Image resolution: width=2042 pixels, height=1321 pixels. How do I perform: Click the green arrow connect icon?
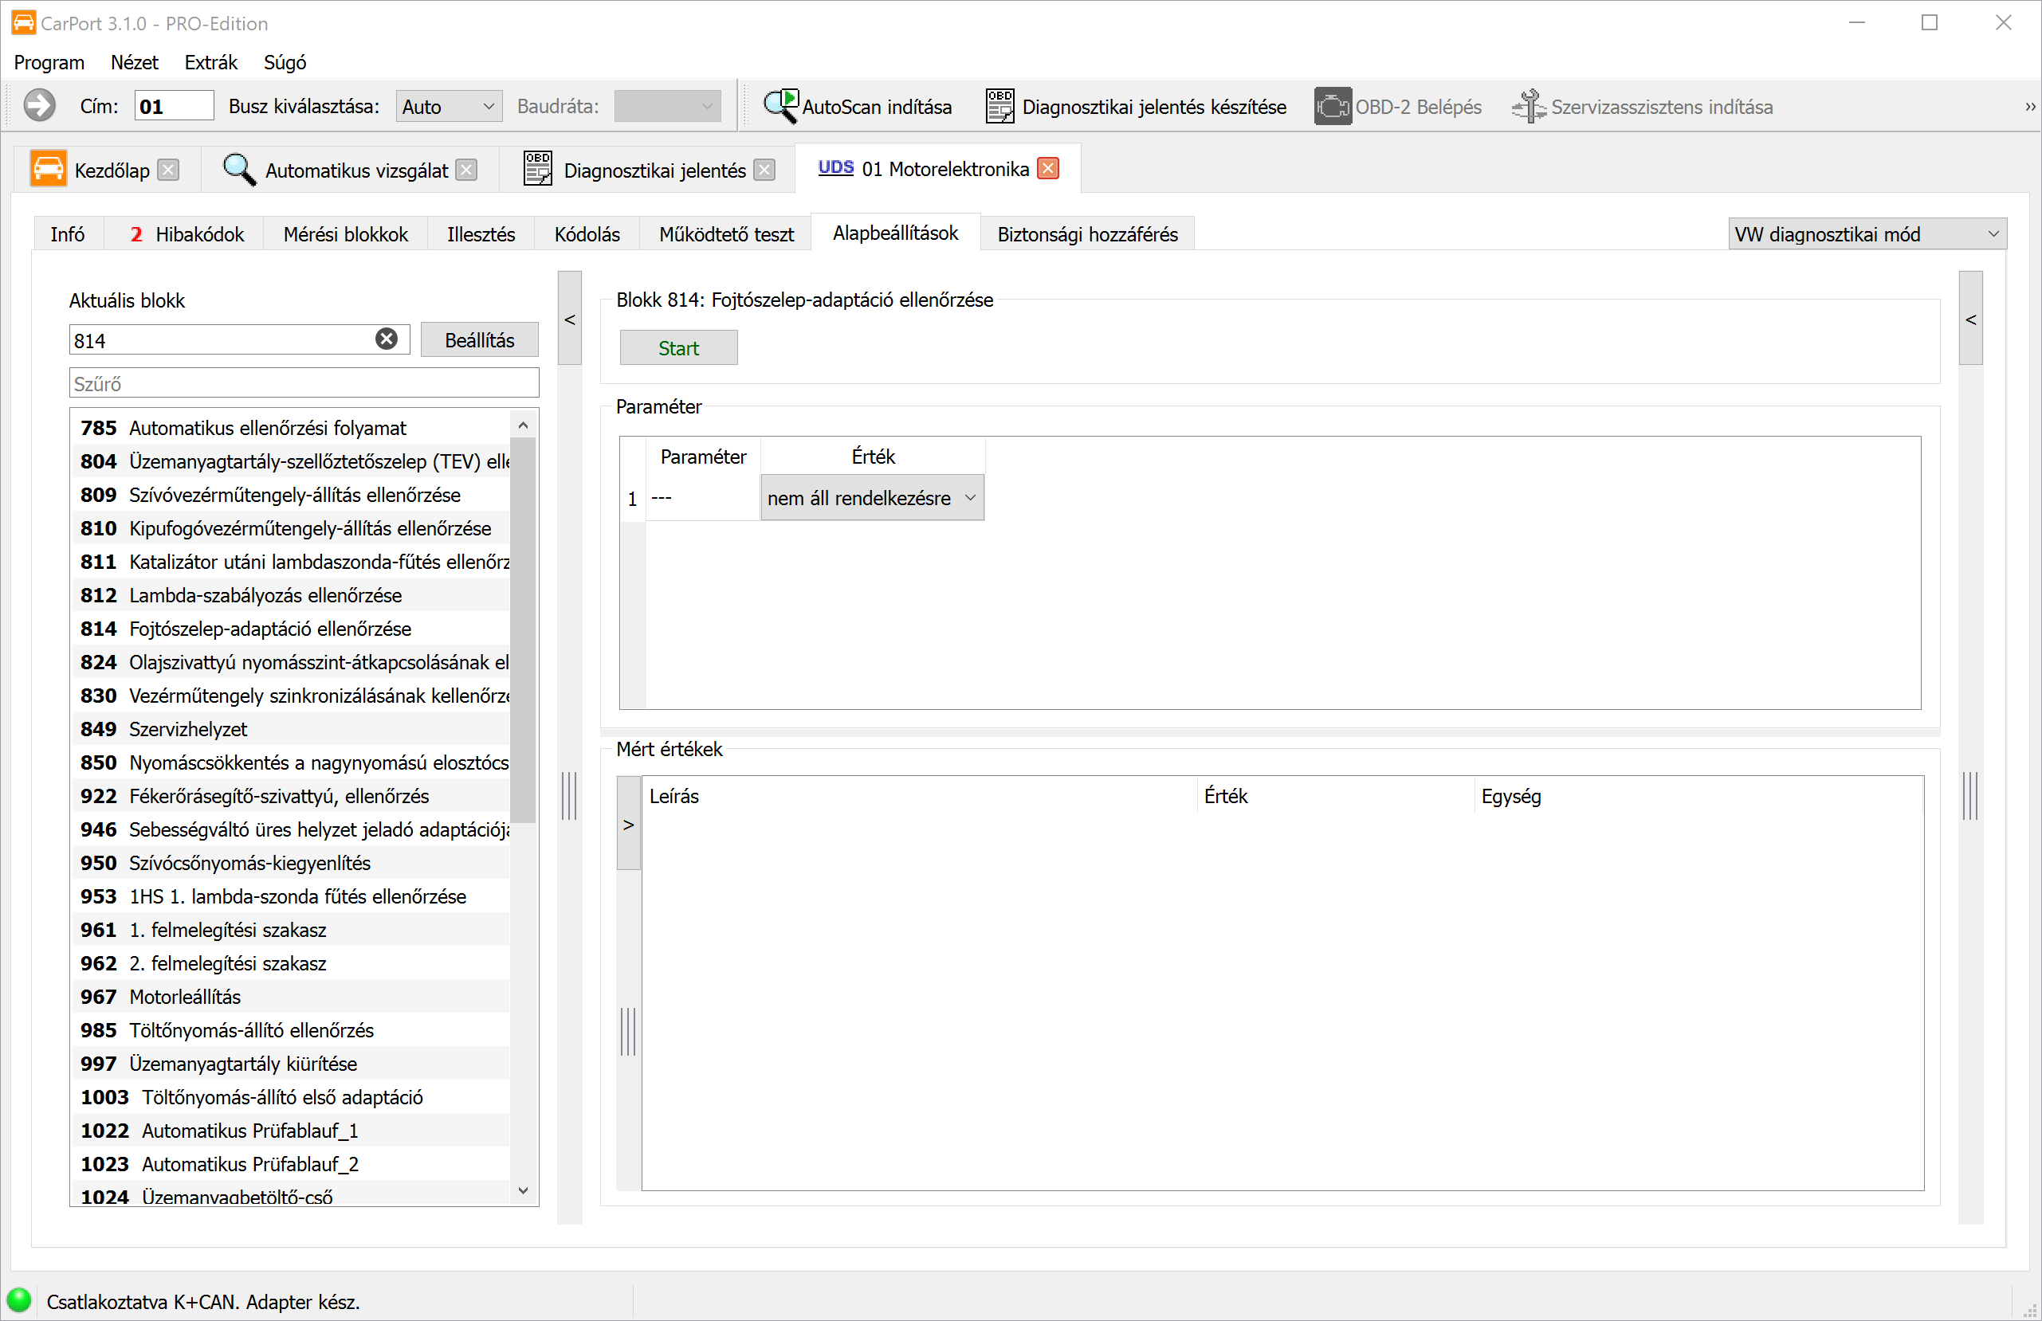(40, 107)
